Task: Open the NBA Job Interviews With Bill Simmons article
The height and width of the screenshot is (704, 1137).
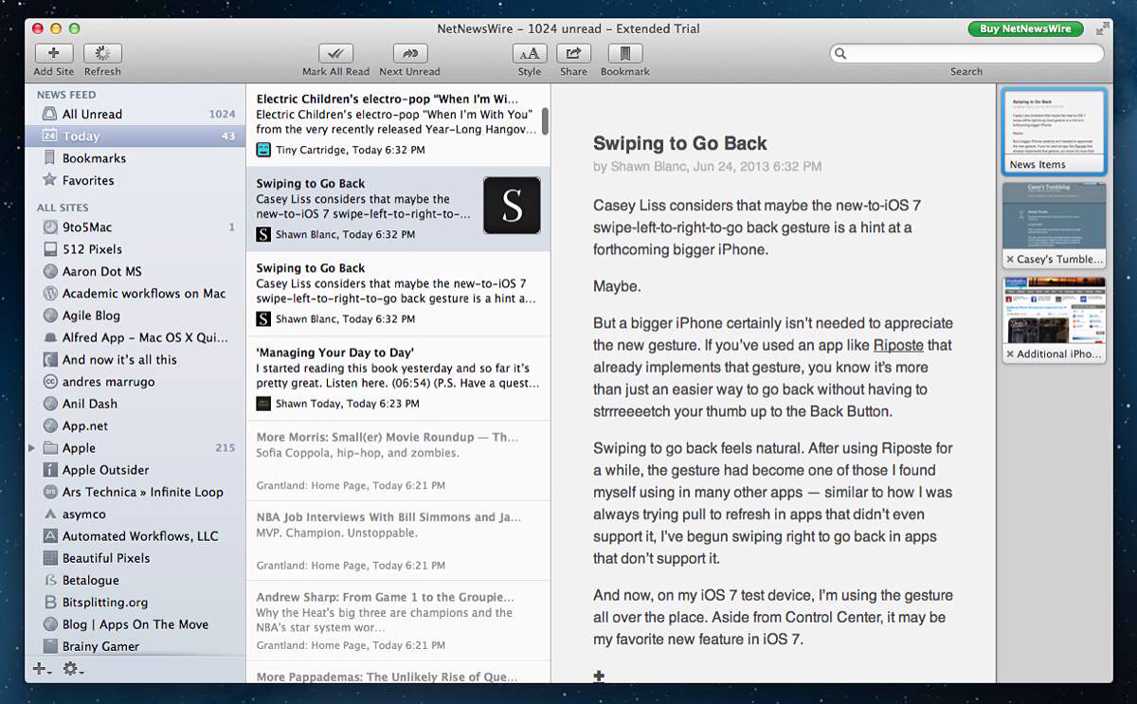Action: coord(398,541)
